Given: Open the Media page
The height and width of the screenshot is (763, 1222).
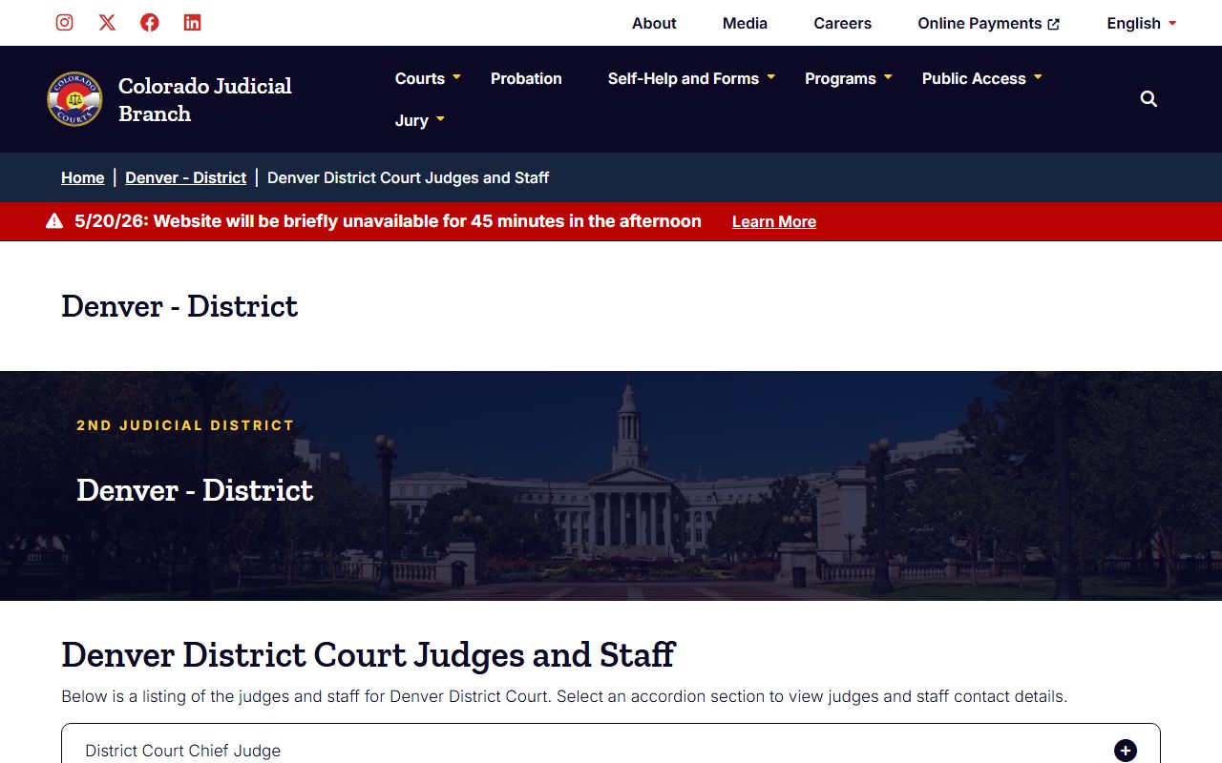Looking at the screenshot, I should (x=745, y=23).
